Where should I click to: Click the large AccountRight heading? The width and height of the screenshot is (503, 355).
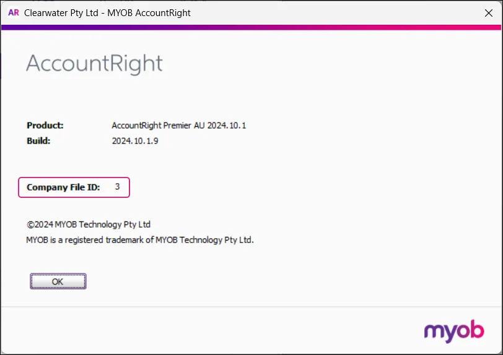click(x=94, y=64)
